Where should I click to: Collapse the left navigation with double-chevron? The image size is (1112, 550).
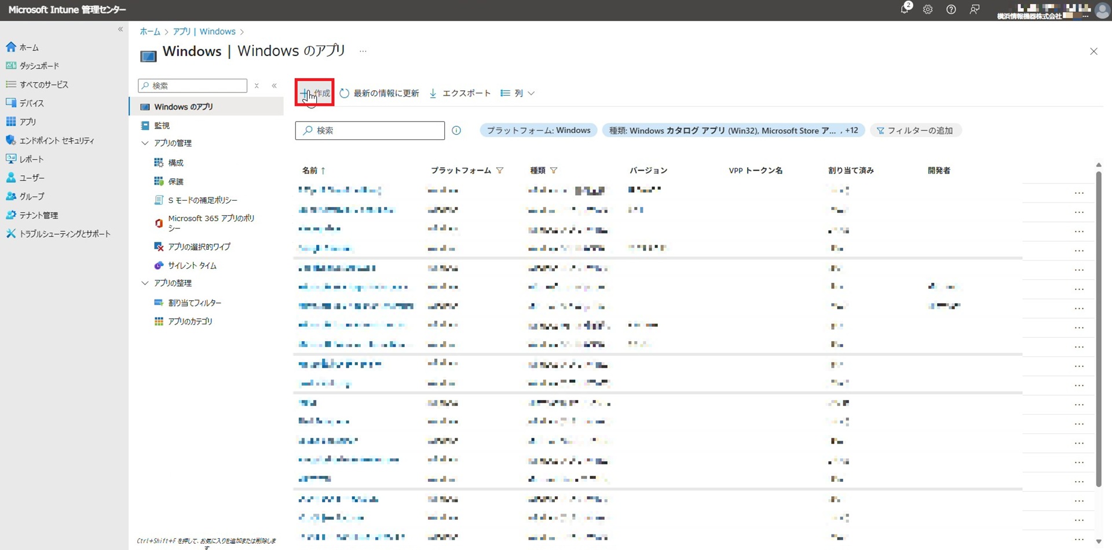click(120, 29)
